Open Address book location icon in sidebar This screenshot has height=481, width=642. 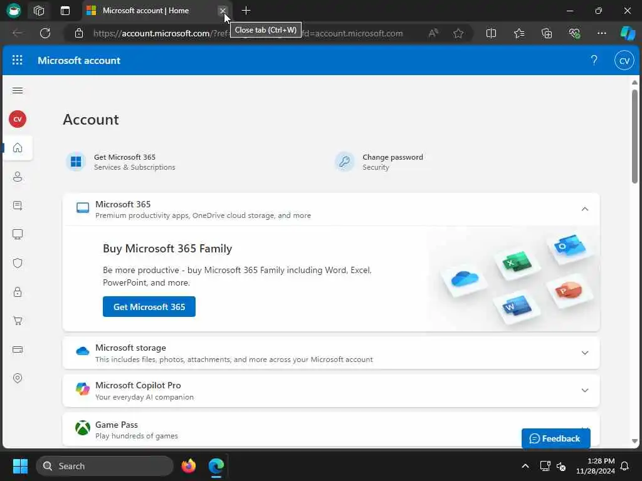(x=18, y=378)
